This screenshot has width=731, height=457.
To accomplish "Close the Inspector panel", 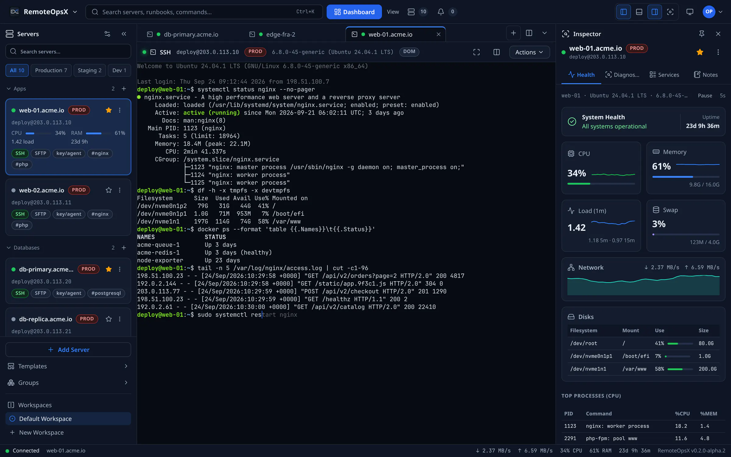I will click(718, 34).
